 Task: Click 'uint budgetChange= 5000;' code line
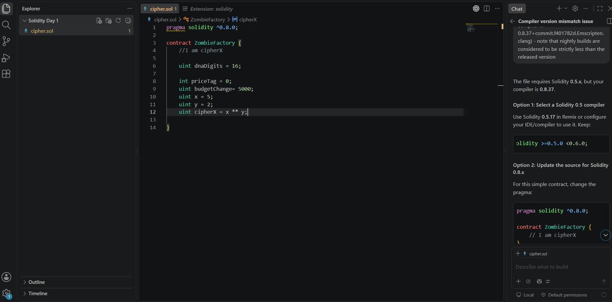pyautogui.click(x=216, y=89)
